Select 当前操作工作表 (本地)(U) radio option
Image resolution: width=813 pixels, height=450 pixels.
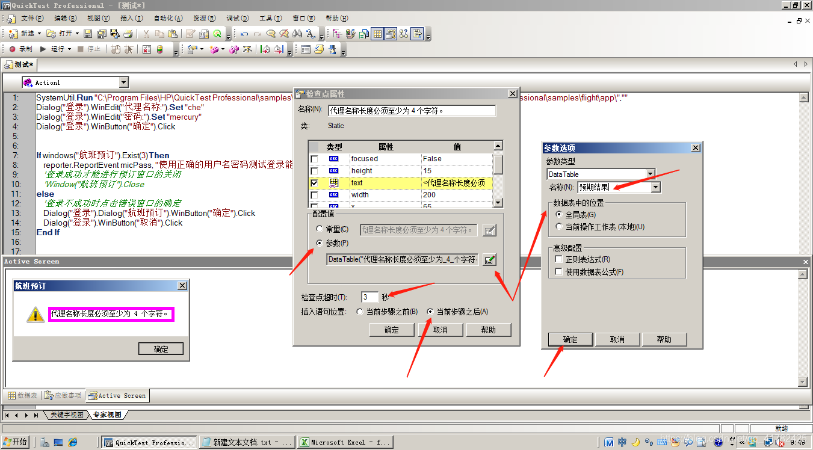pos(560,227)
